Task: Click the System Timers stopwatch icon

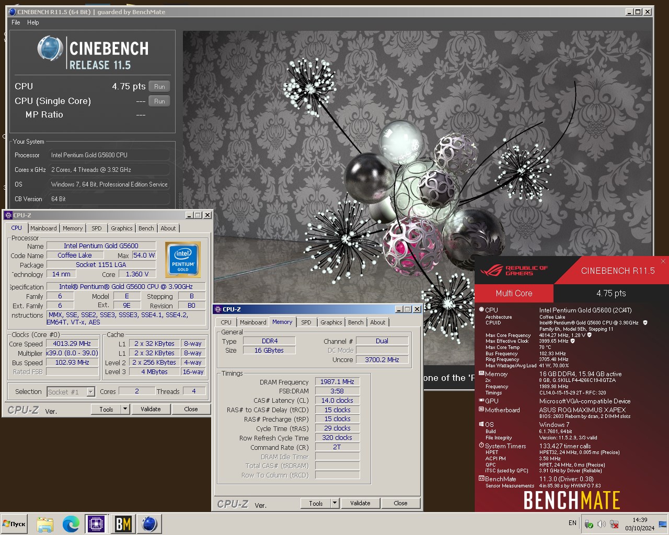Action: 481,446
